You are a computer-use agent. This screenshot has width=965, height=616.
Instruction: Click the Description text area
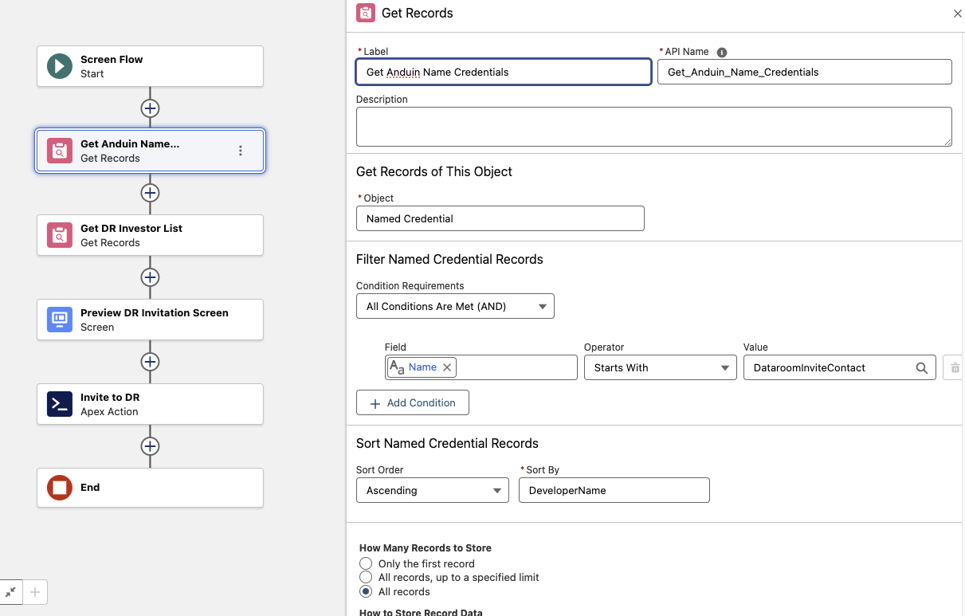click(x=654, y=127)
